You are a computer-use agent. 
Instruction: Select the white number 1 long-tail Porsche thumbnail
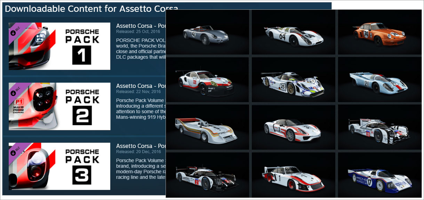click(293, 175)
